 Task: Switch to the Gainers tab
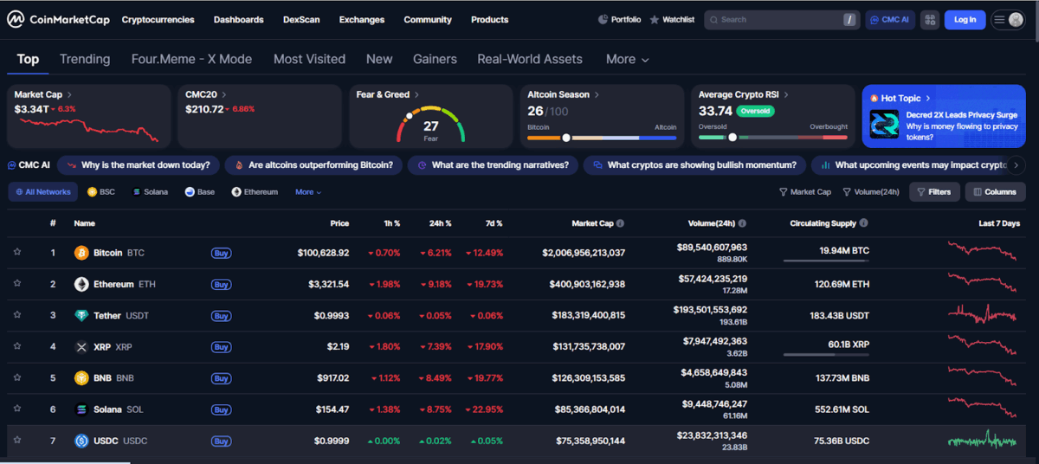435,59
